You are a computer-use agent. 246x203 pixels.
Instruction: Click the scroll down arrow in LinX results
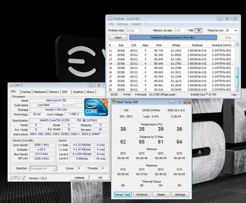click(237, 89)
